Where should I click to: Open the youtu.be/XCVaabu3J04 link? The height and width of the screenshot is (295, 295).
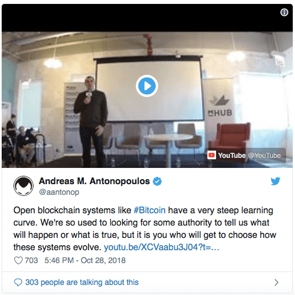point(162,247)
